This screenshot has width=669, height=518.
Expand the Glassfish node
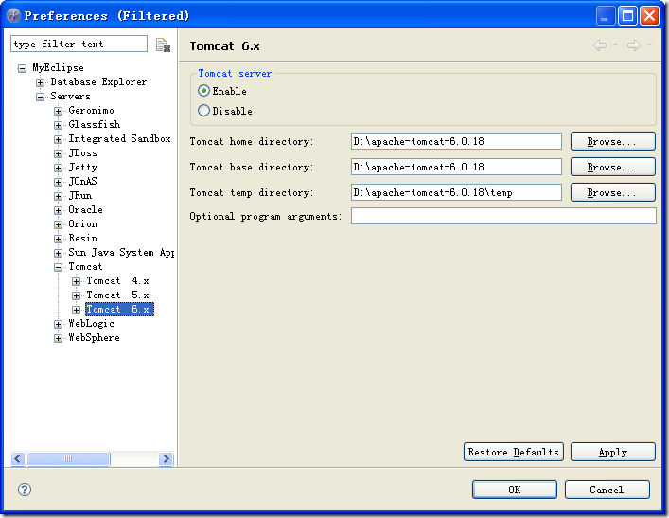coord(58,125)
